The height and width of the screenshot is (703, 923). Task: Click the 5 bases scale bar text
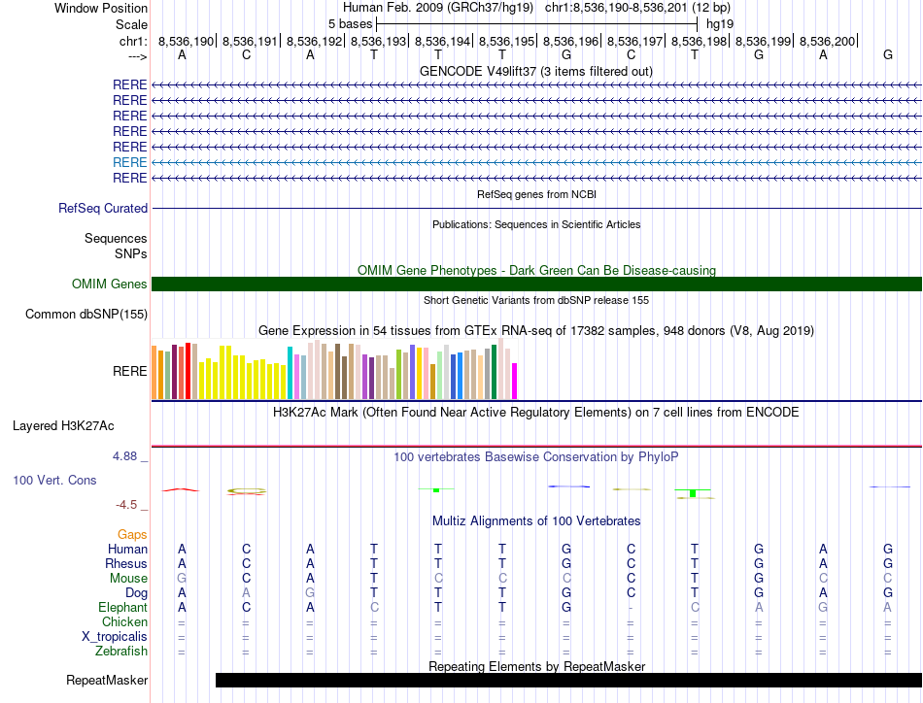coord(350,24)
